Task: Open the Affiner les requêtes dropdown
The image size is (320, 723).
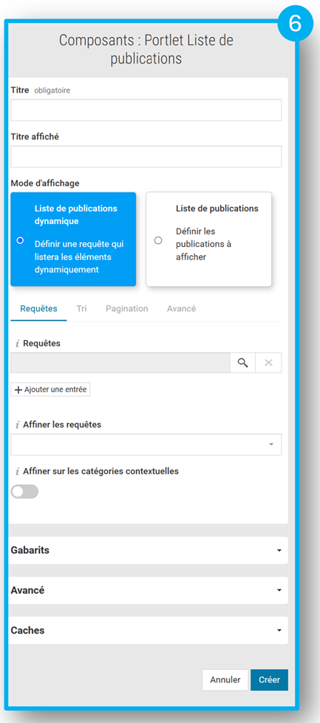Action: pos(146,444)
